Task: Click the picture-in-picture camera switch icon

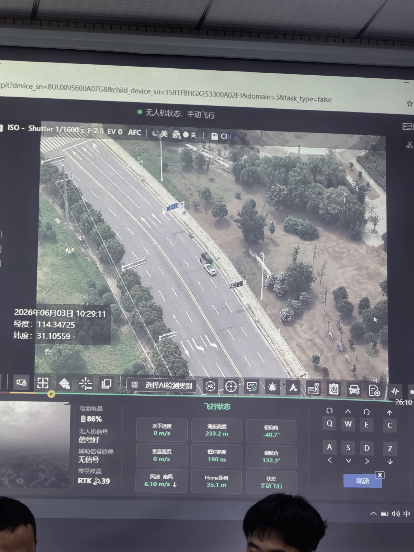Action: (21, 382)
